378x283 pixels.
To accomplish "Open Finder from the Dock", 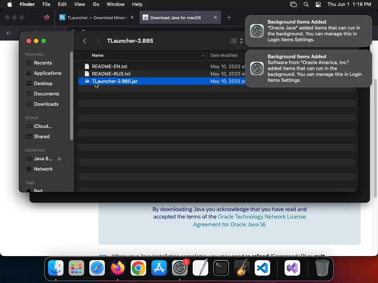I will point(56,268).
